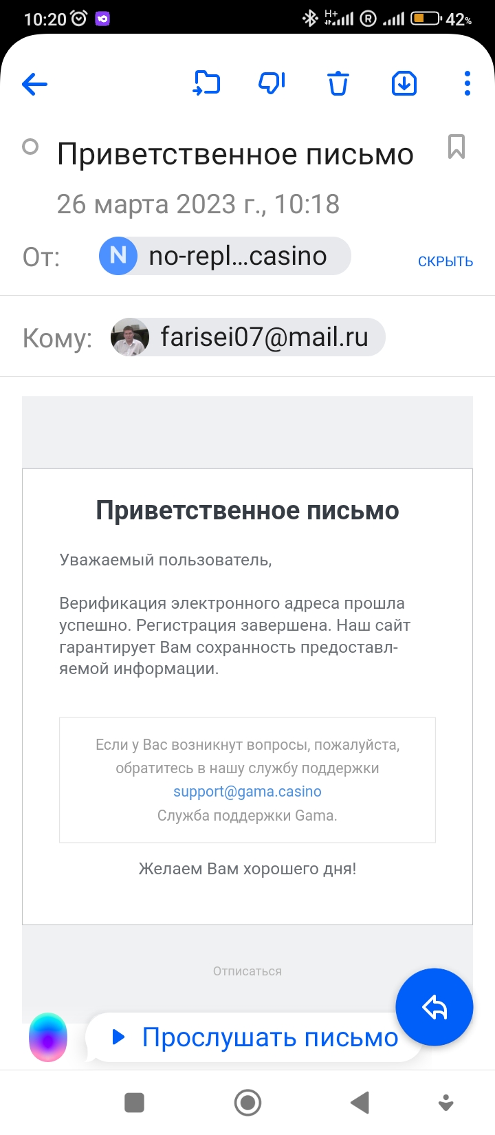The height and width of the screenshot is (1135, 495).
Task: Tap the Android back triangle button
Action: [360, 1103]
